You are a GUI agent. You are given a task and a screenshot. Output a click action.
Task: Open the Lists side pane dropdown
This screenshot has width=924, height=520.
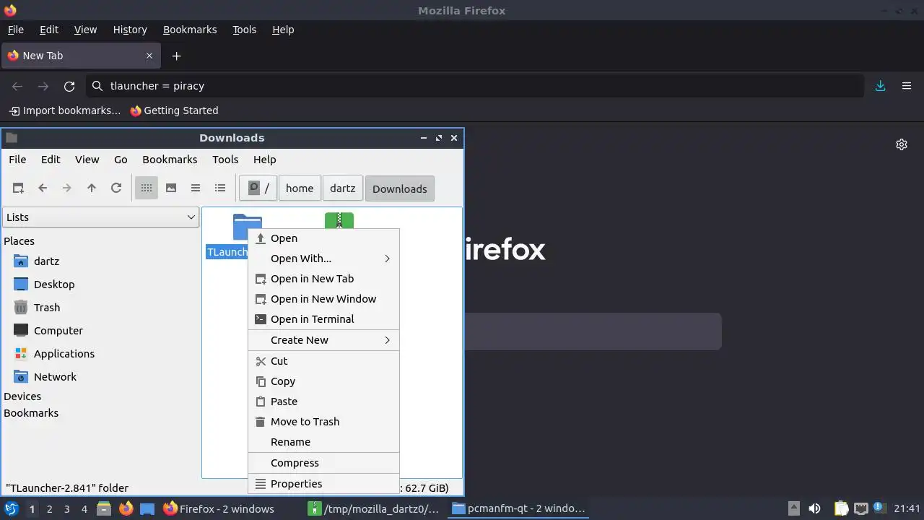pyautogui.click(x=100, y=217)
